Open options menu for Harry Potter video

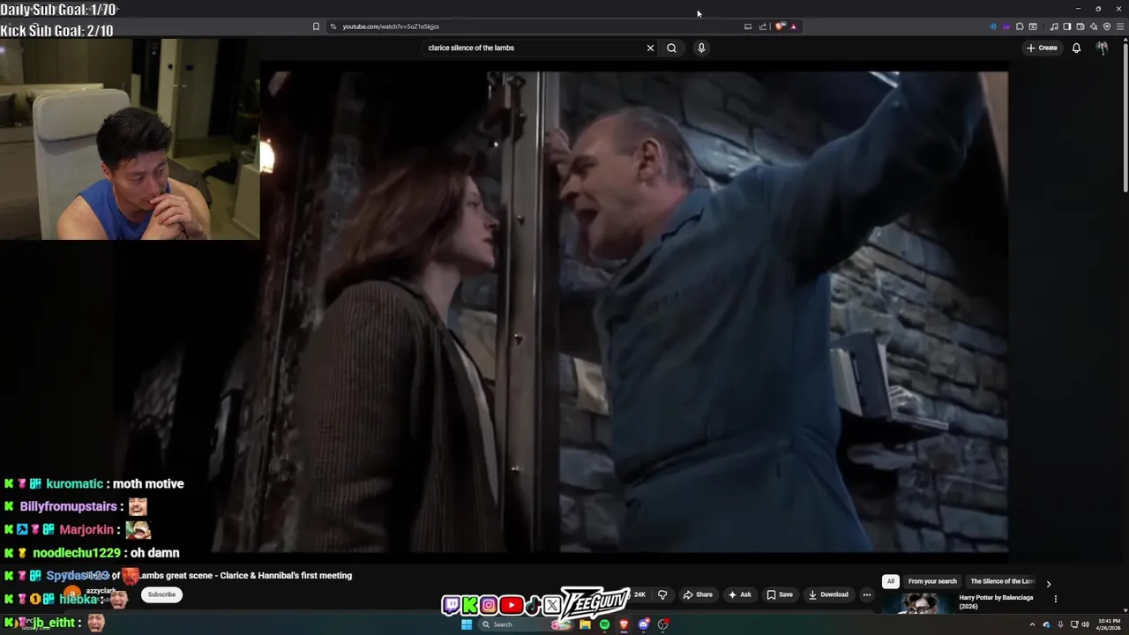[1055, 599]
